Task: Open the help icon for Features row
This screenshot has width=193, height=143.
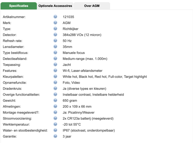Action: point(55,71)
